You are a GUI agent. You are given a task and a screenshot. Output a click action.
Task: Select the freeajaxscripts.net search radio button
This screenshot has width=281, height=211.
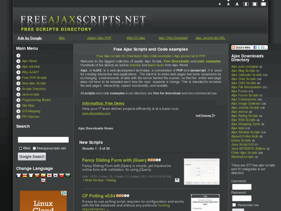pos(34,148)
